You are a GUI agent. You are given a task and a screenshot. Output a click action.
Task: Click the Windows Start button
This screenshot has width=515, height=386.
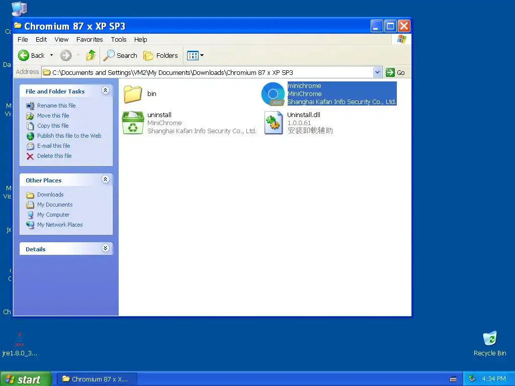pyautogui.click(x=26, y=379)
